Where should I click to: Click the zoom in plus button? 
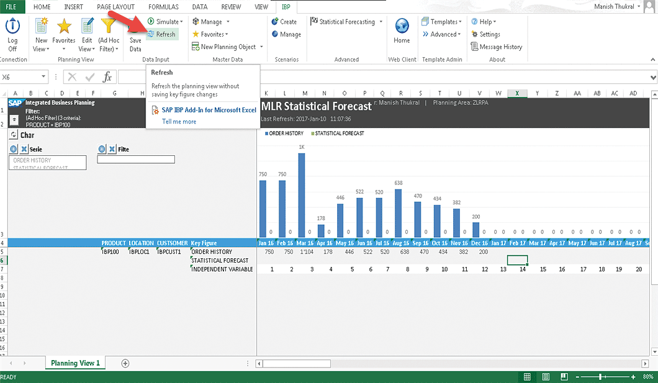pyautogui.click(x=633, y=377)
